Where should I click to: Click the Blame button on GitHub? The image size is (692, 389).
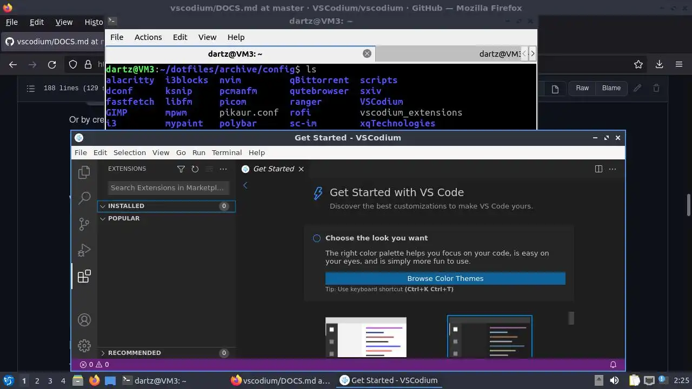(611, 88)
